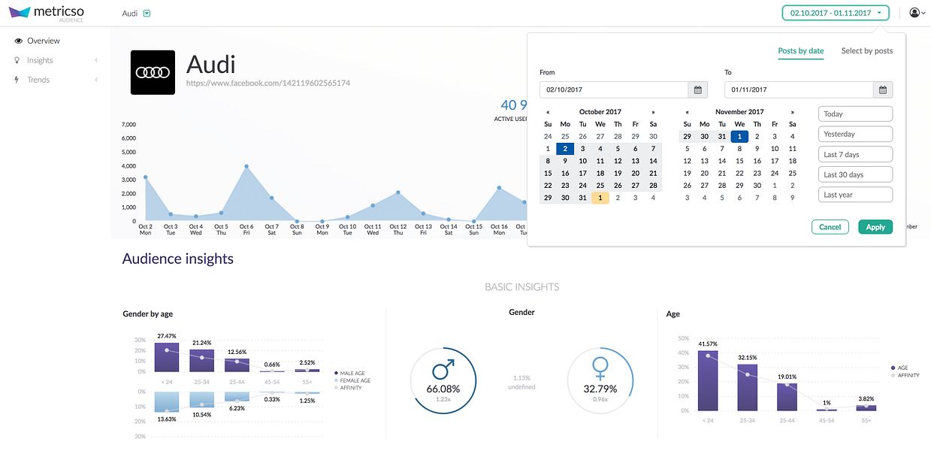
Task: Open the To date calendar icon
Action: pos(883,89)
